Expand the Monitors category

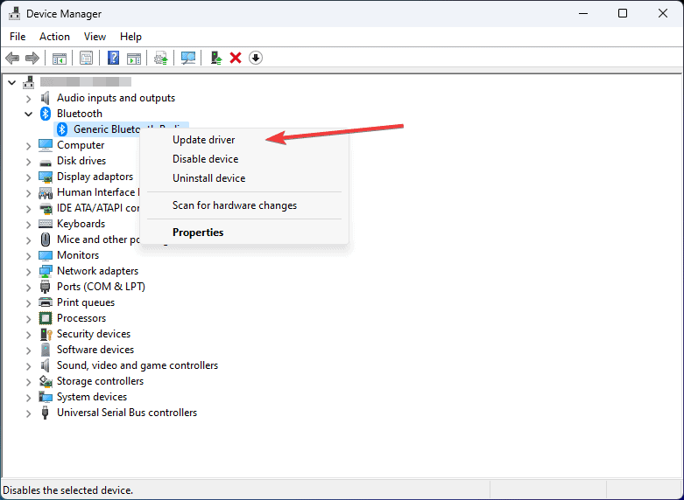click(28, 255)
